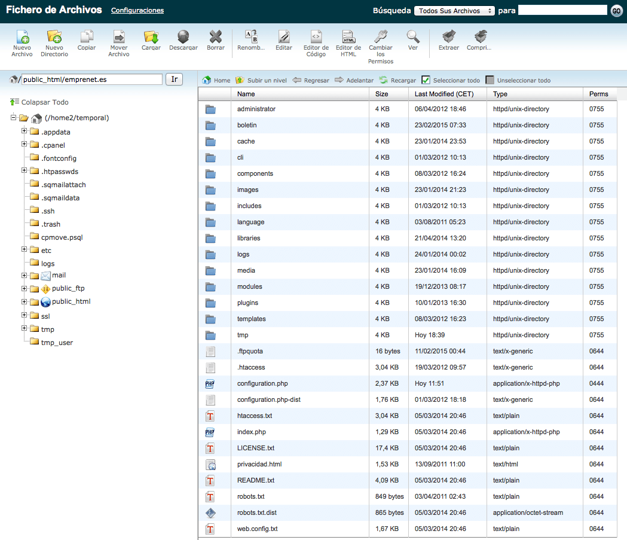This screenshot has height=540, width=627.
Task: Expand the public_ftp tree folder
Action: point(25,288)
